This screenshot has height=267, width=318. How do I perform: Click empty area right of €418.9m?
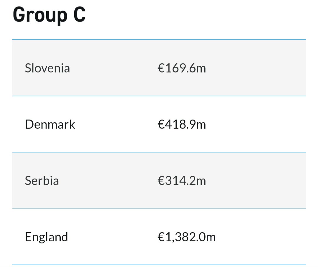(x=256, y=124)
